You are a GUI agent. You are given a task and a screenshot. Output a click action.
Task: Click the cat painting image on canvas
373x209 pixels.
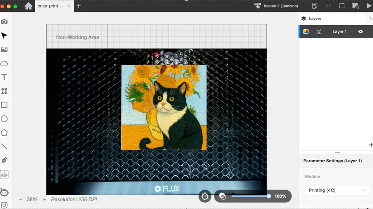click(x=164, y=107)
